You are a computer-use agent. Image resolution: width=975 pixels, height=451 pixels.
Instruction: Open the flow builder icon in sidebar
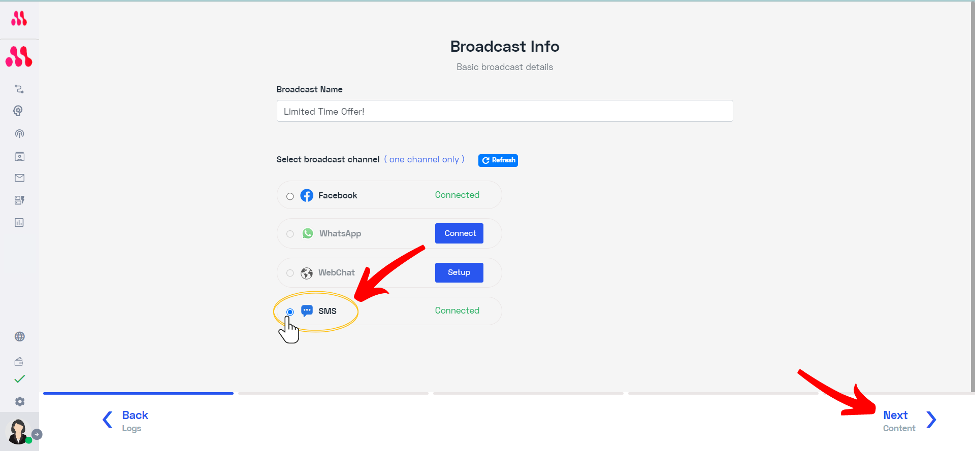click(19, 89)
